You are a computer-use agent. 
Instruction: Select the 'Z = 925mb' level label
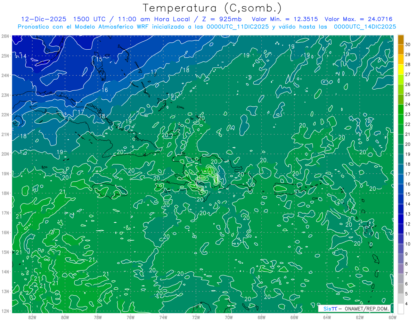point(222,19)
